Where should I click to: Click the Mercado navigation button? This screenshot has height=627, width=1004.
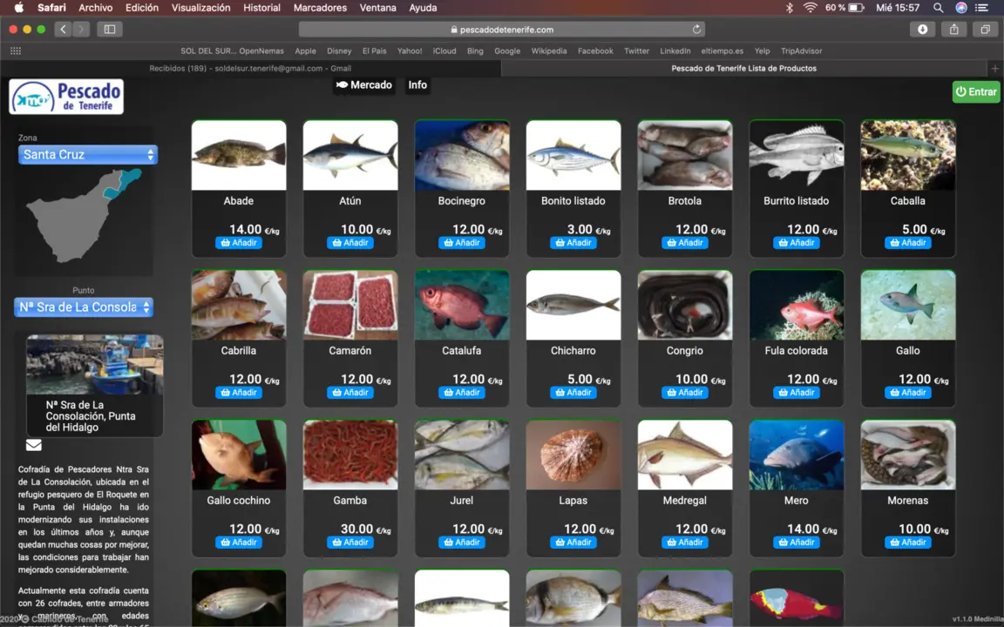[x=363, y=85]
